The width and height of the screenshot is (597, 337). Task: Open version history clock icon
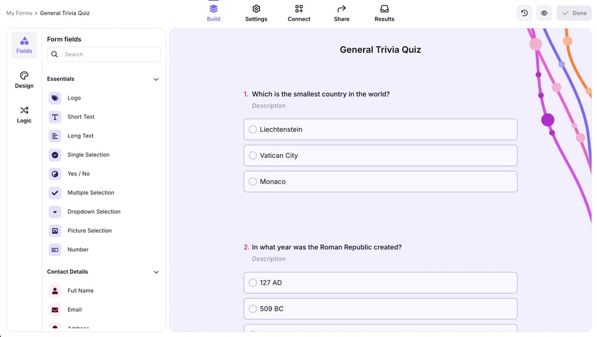click(524, 13)
